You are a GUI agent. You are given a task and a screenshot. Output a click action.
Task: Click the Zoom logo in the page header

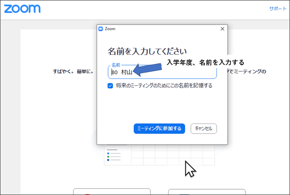22,9
